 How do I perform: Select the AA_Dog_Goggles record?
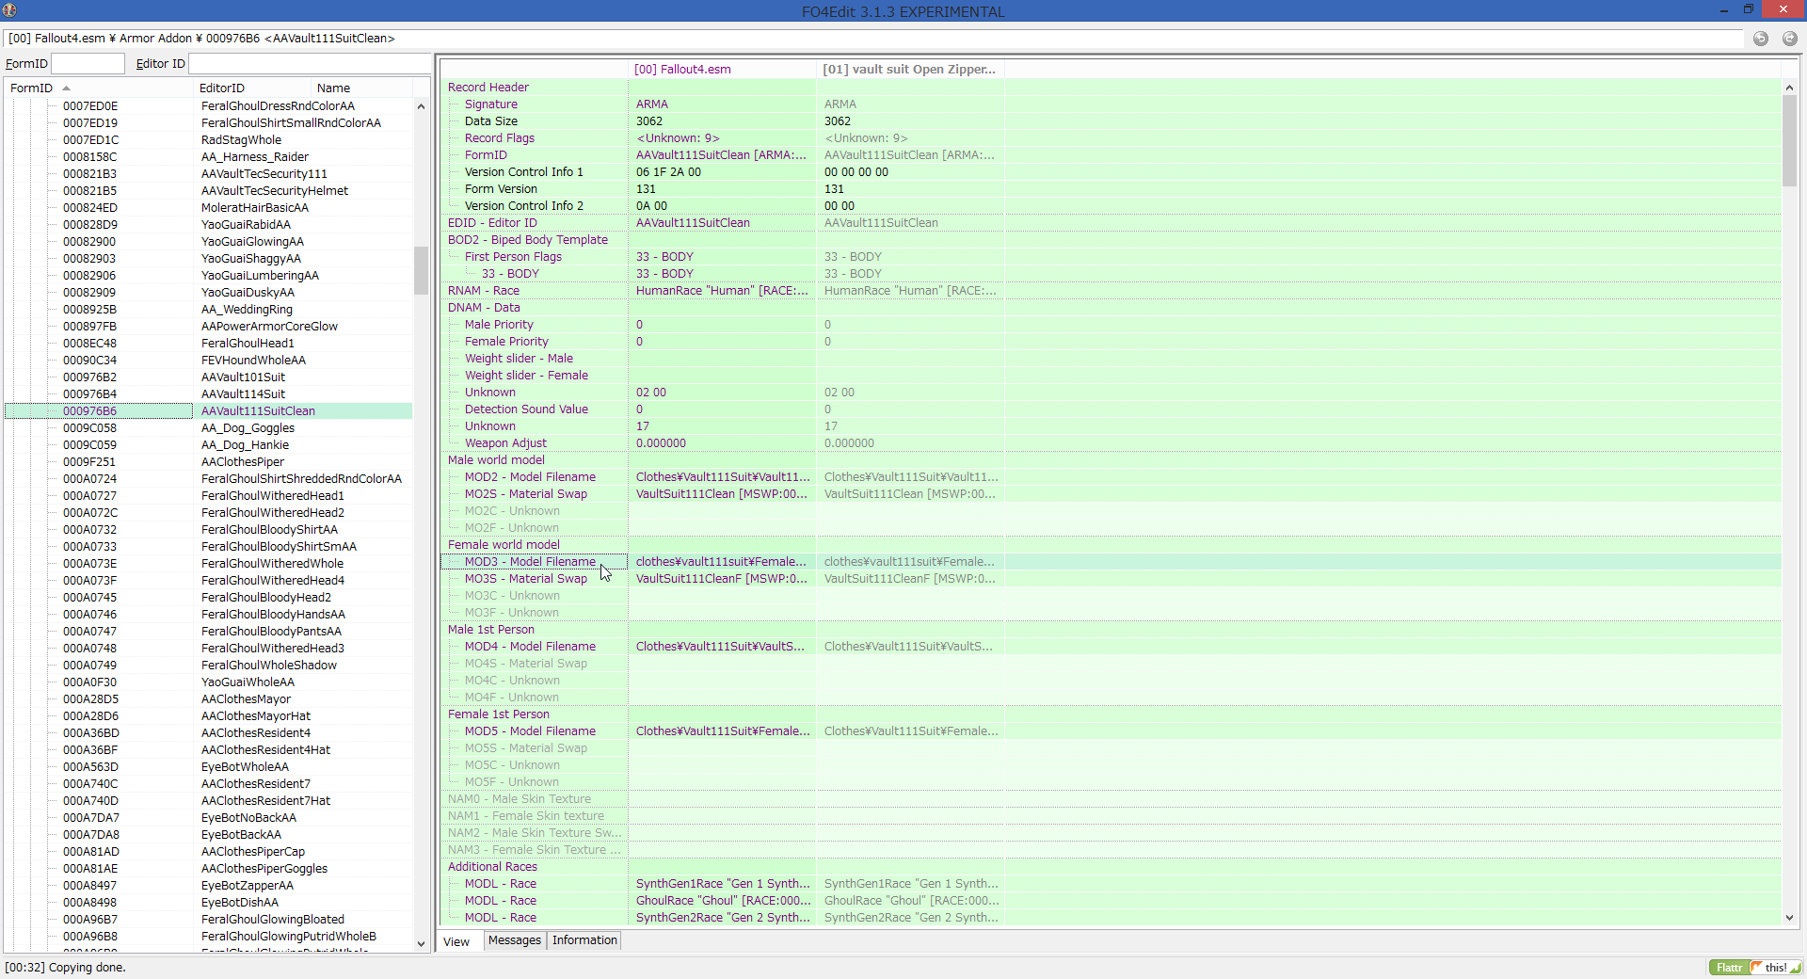coord(248,428)
